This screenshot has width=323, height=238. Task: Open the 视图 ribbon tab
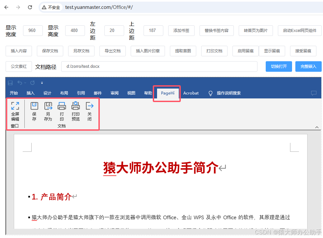point(131,93)
